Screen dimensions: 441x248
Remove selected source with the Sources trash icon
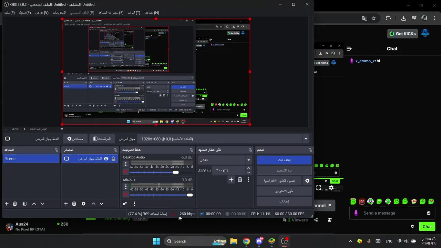tap(74, 204)
